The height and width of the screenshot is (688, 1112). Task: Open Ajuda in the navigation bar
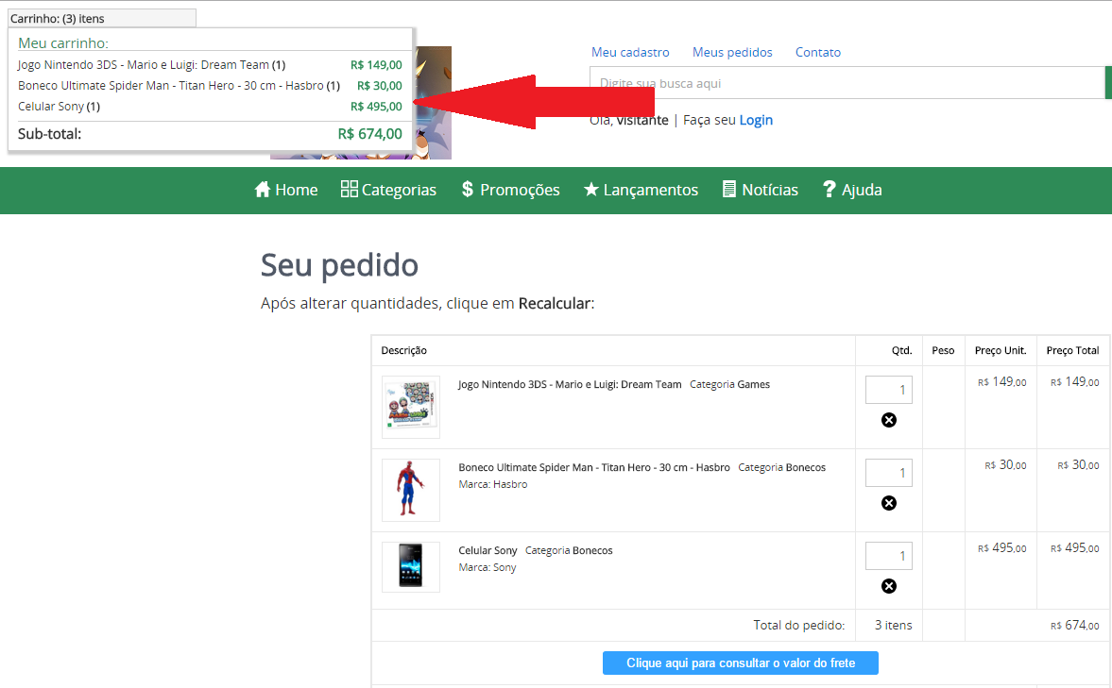click(x=852, y=190)
